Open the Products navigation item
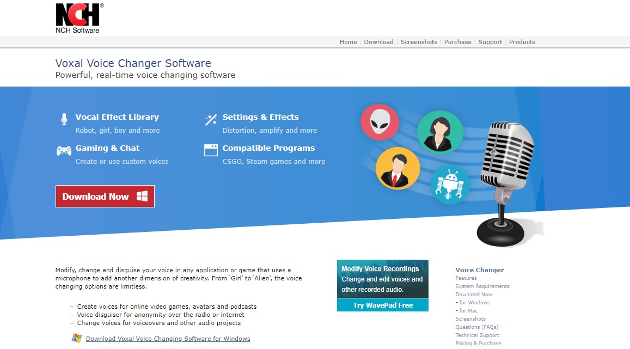 (x=522, y=42)
